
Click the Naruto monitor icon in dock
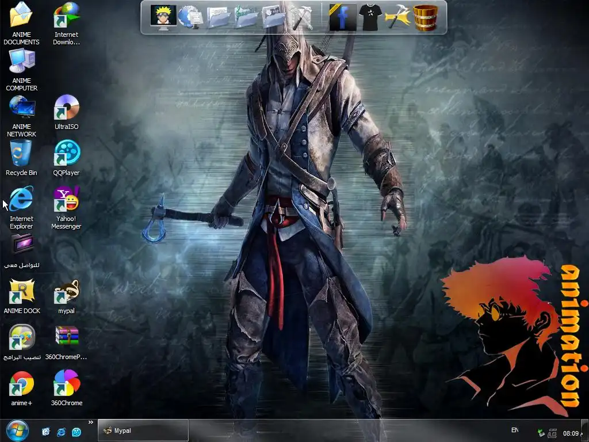tap(163, 17)
